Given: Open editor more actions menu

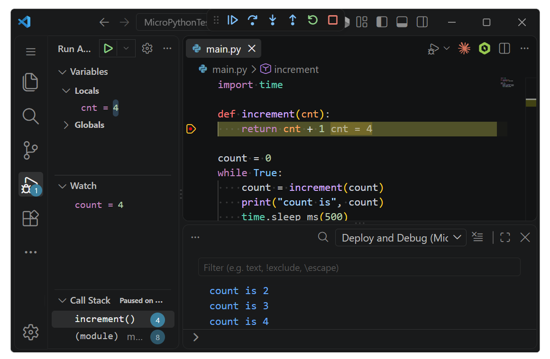Looking at the screenshot, I should pos(524,48).
